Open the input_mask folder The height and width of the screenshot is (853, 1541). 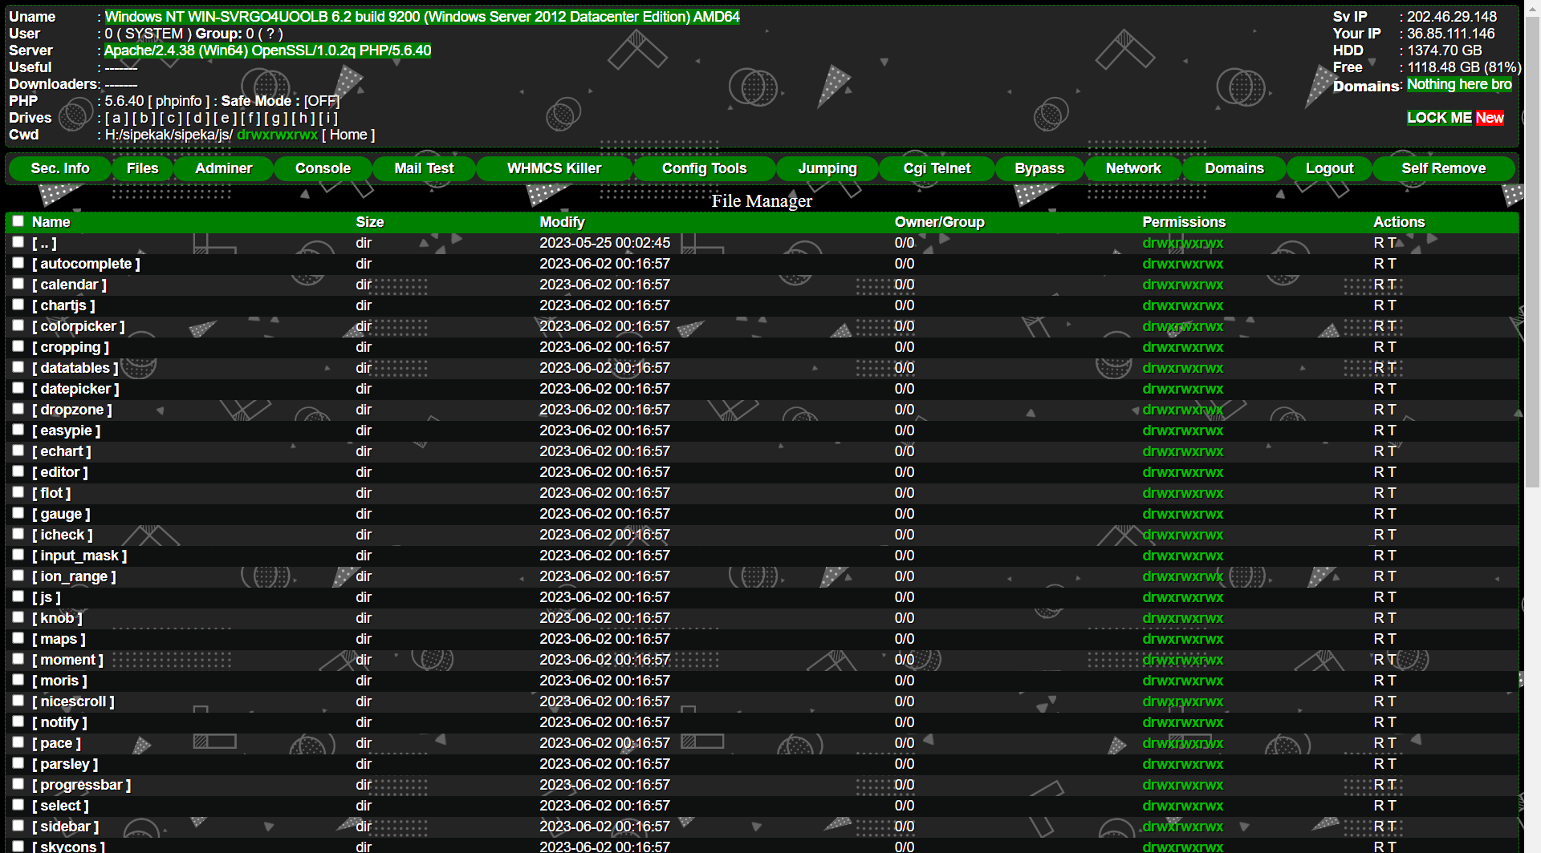coord(79,556)
